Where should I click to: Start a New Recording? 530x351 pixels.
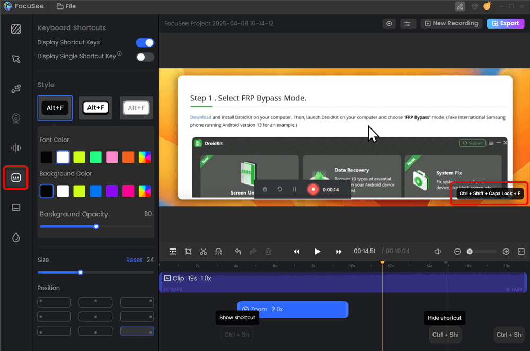452,23
